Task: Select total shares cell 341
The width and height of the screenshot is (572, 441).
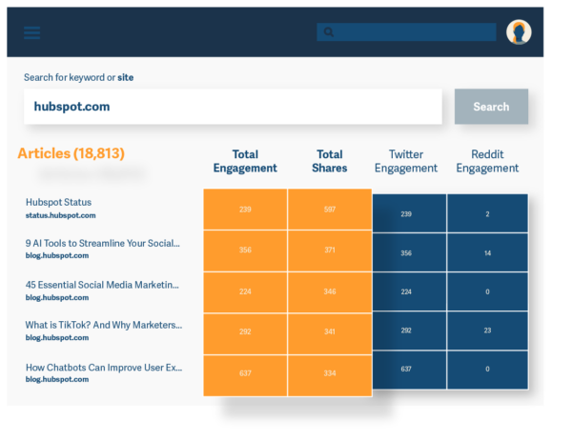Action: [330, 333]
